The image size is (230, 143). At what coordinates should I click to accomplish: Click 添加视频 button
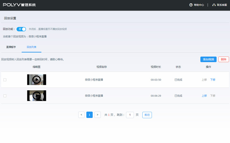point(208,59)
